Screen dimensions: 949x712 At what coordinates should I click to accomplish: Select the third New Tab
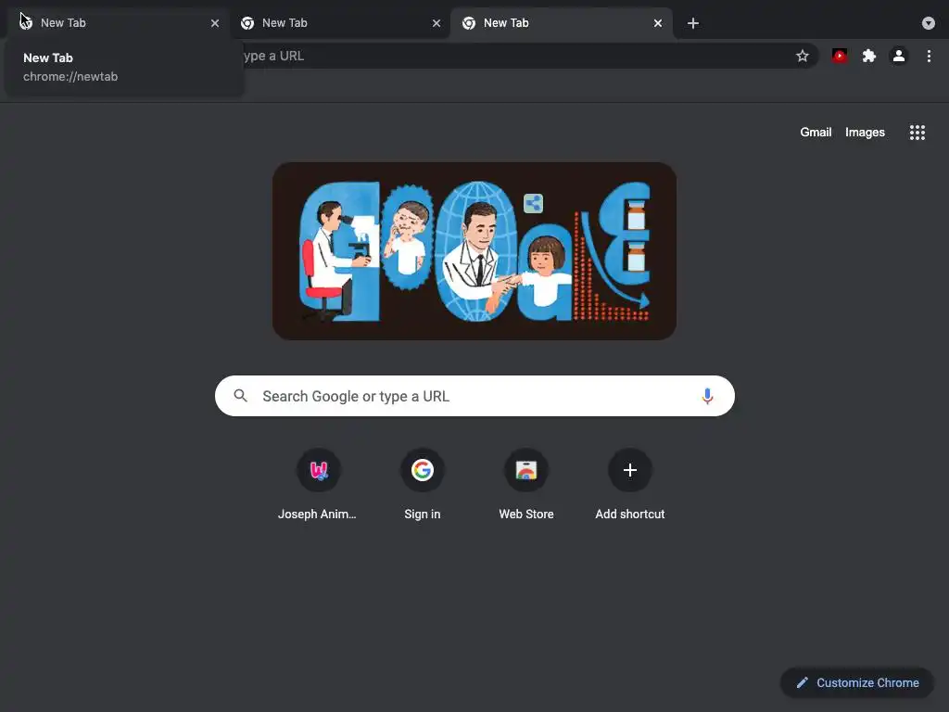(561, 23)
